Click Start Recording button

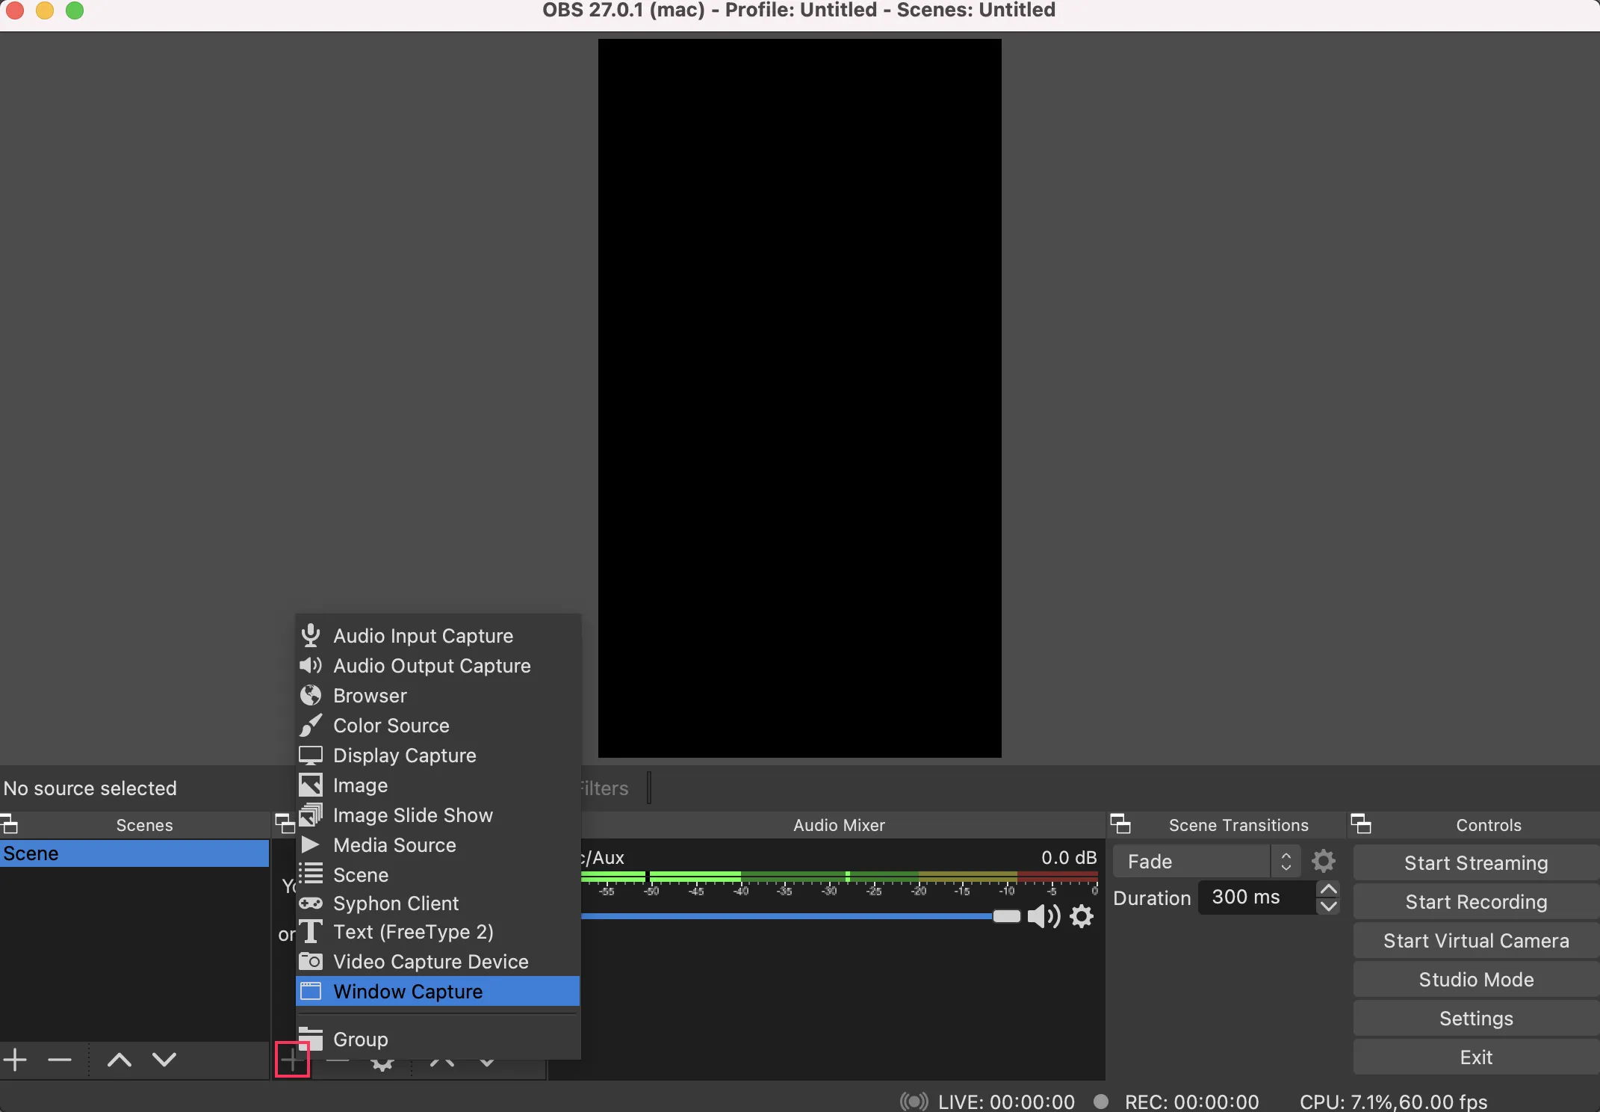coord(1476,902)
